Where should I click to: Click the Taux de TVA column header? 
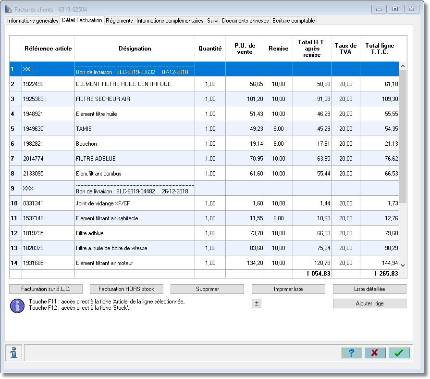345,49
